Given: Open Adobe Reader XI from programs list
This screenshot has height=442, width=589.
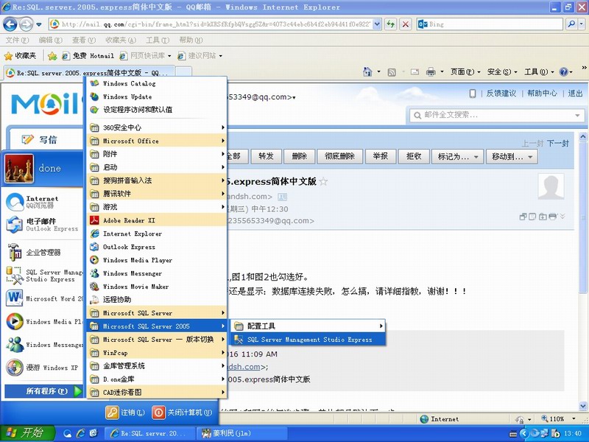Looking at the screenshot, I should coord(129,220).
